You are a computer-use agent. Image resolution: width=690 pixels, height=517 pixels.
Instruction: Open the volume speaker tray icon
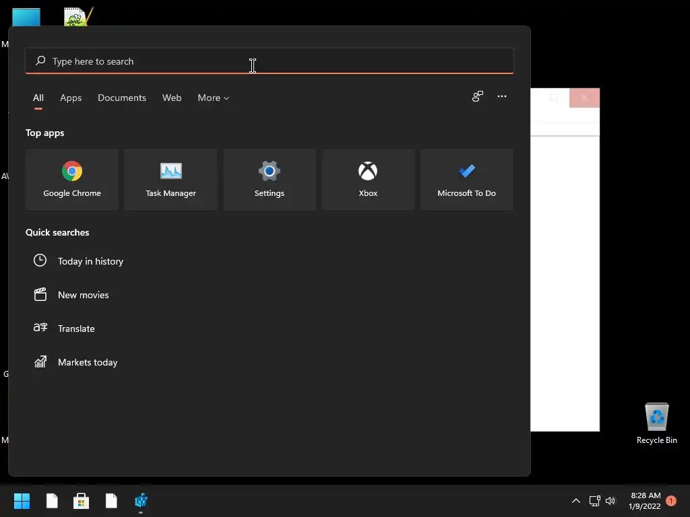(610, 501)
